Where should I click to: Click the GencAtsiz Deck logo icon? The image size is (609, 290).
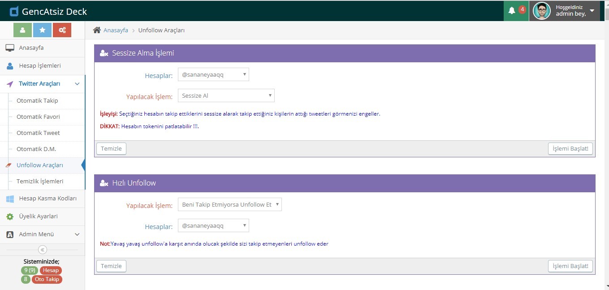(x=14, y=12)
